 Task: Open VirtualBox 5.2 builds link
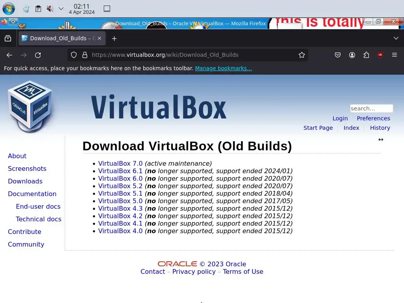120,186
